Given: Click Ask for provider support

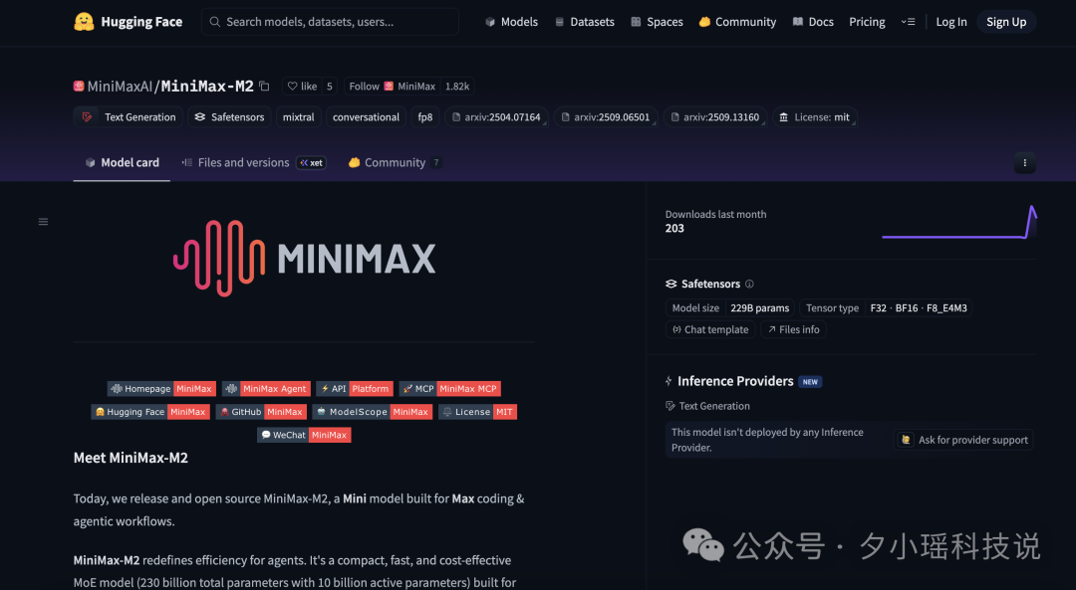Looking at the screenshot, I should point(964,440).
